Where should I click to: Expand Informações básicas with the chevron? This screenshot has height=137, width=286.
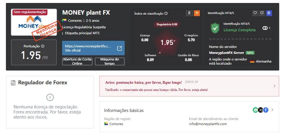272,110
